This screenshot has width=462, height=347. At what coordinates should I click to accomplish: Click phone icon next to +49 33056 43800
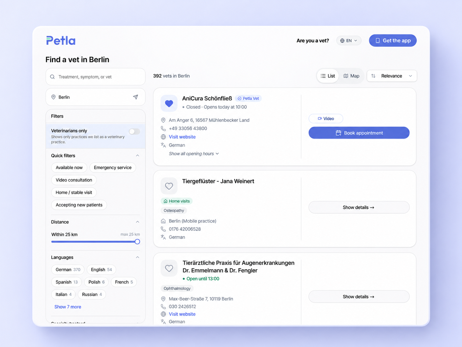click(163, 128)
